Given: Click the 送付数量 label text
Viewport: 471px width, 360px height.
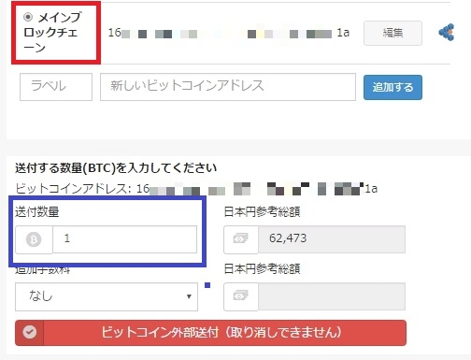Looking at the screenshot, I should point(37,212).
